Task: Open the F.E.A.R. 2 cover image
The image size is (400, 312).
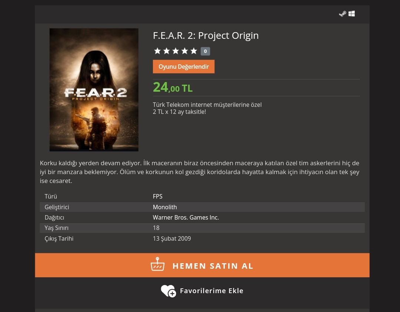Action: 94,90
